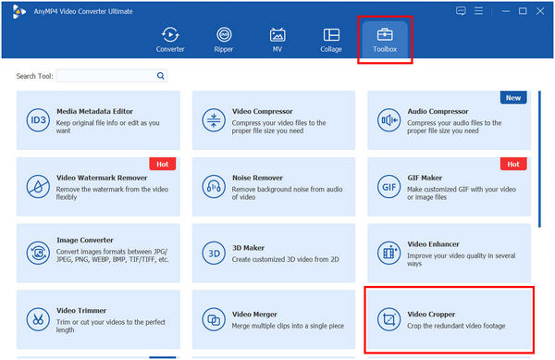
Task: Launch Video Watermark Remover title
Action: click(x=102, y=178)
